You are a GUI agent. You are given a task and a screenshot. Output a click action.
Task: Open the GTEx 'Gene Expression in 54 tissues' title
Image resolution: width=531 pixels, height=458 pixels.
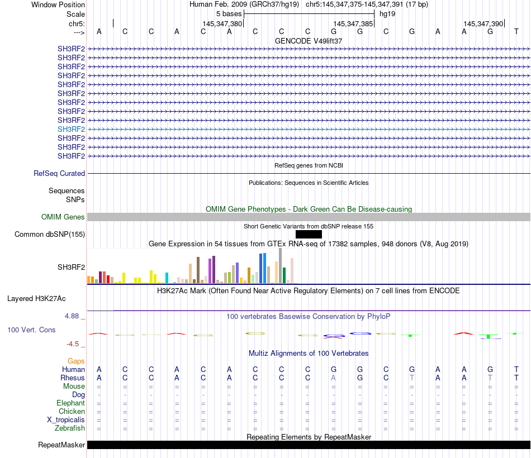coord(308,244)
